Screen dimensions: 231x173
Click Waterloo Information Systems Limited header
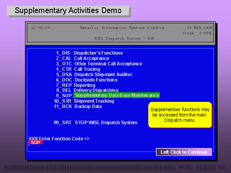click(x=122, y=28)
